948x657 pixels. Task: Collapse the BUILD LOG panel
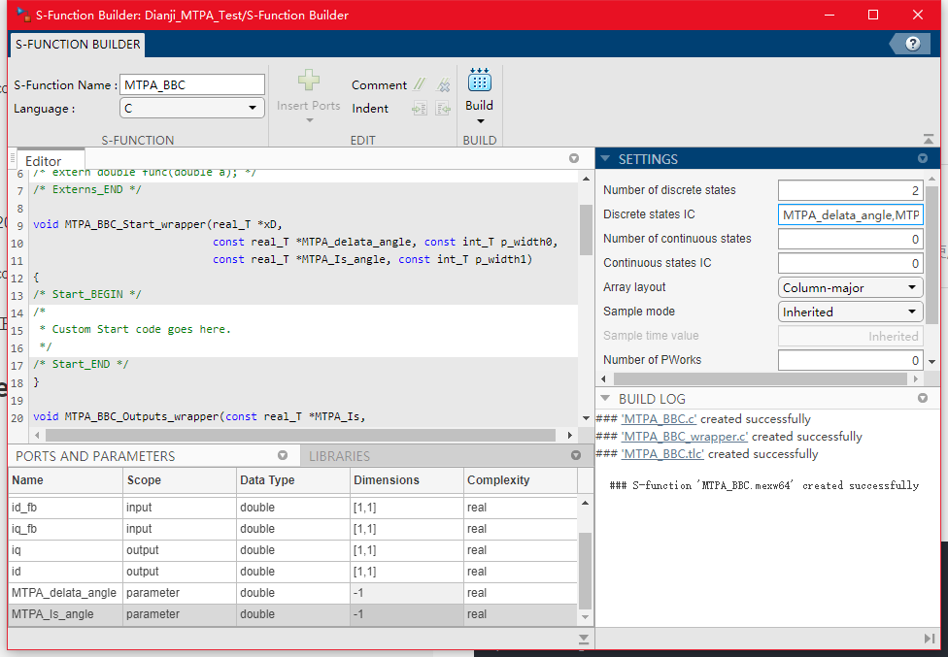click(606, 399)
